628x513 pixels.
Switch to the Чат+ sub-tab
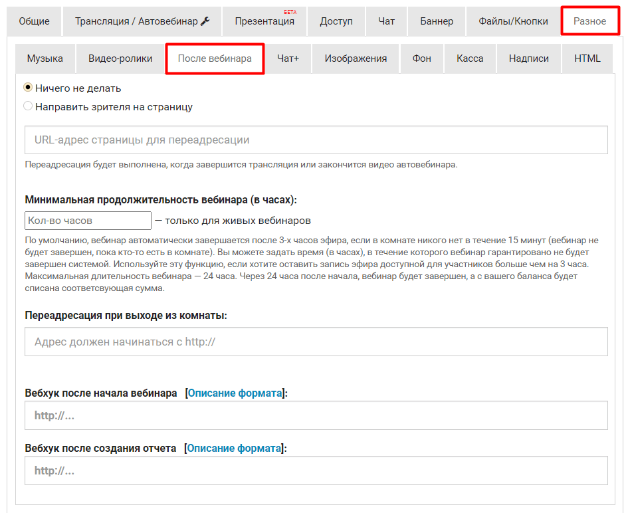coord(288,58)
